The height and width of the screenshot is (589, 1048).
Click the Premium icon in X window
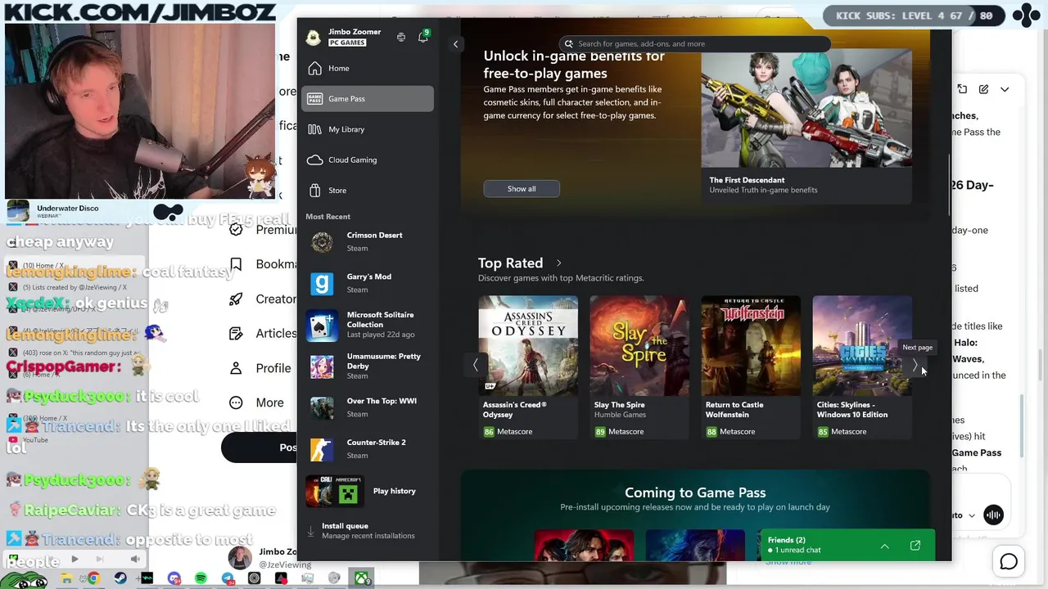click(x=236, y=230)
